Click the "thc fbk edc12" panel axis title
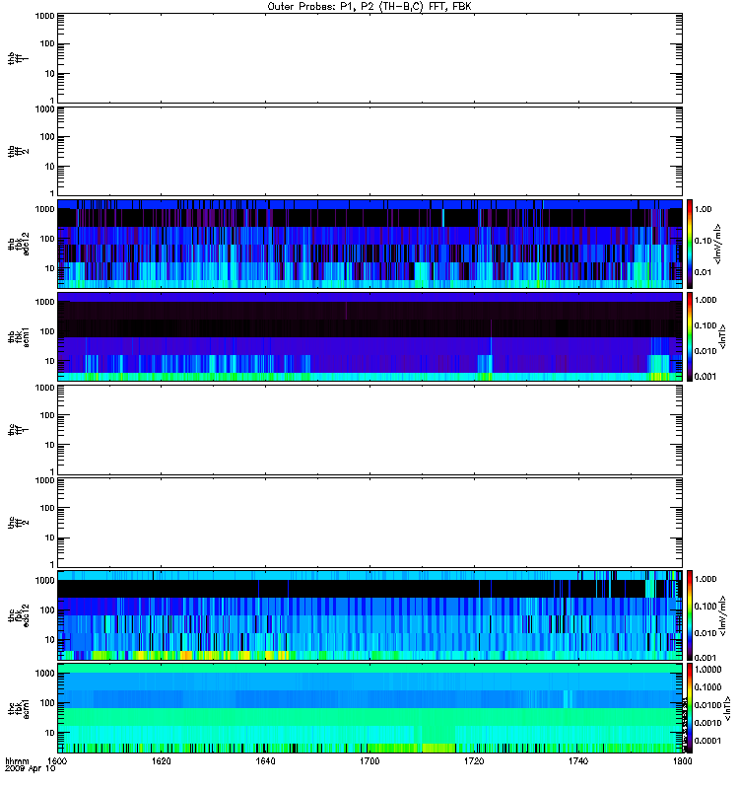739x789 pixels. [19, 614]
